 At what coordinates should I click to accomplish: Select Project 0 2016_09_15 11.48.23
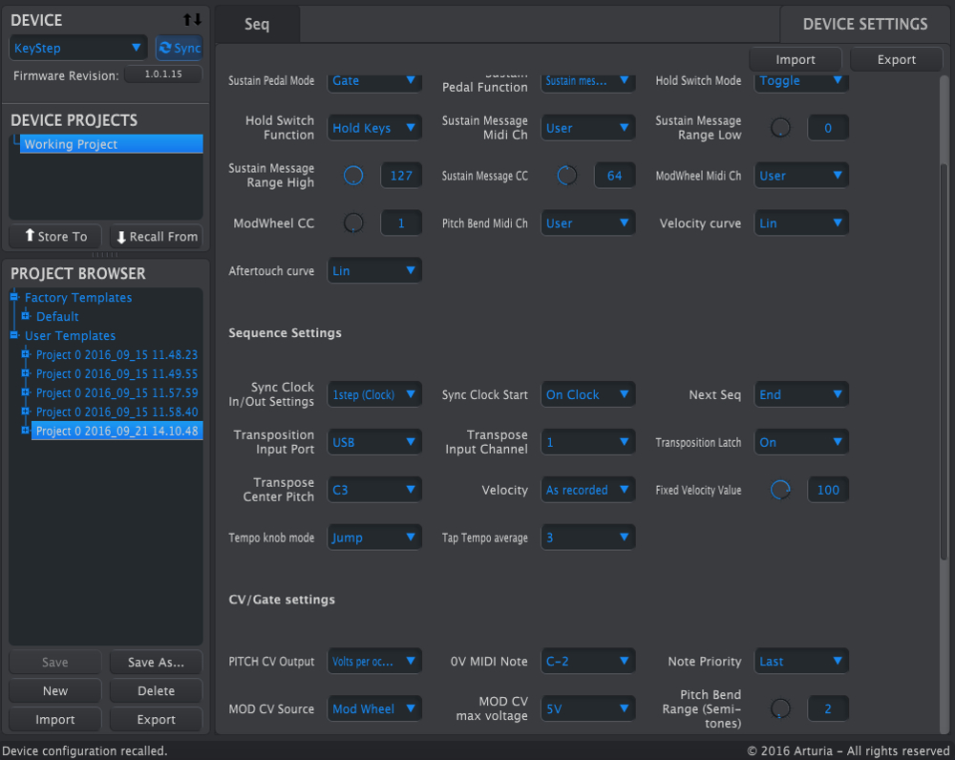[x=117, y=354]
